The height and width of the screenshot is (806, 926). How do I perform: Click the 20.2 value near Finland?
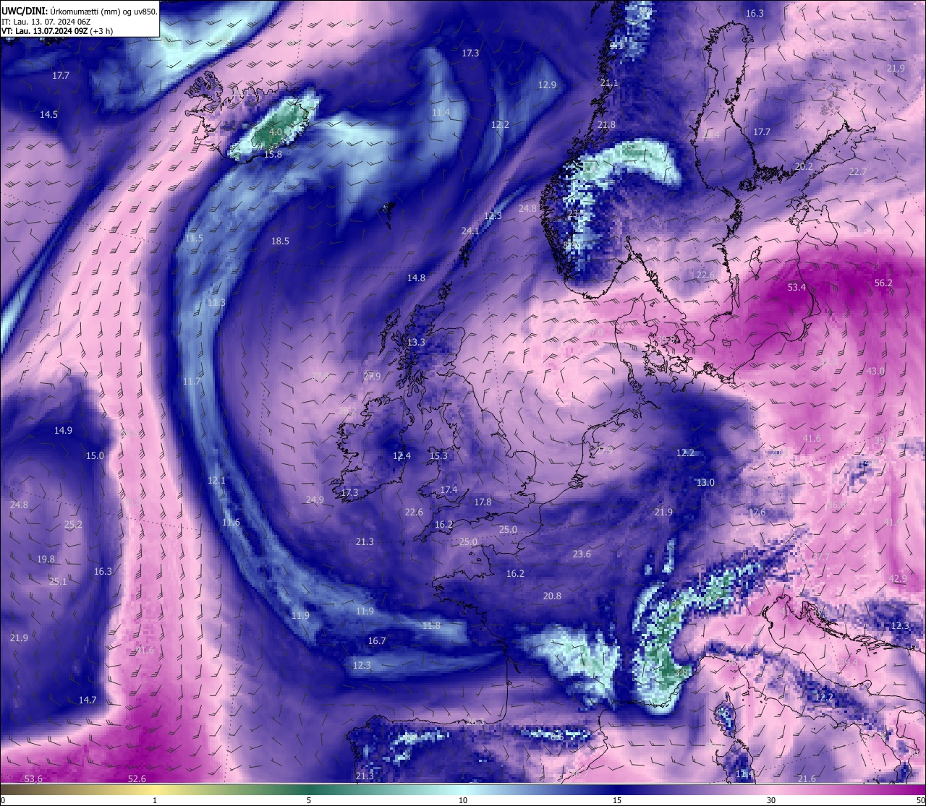tap(804, 166)
